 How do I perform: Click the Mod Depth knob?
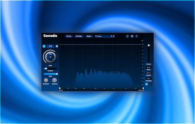click(46, 80)
